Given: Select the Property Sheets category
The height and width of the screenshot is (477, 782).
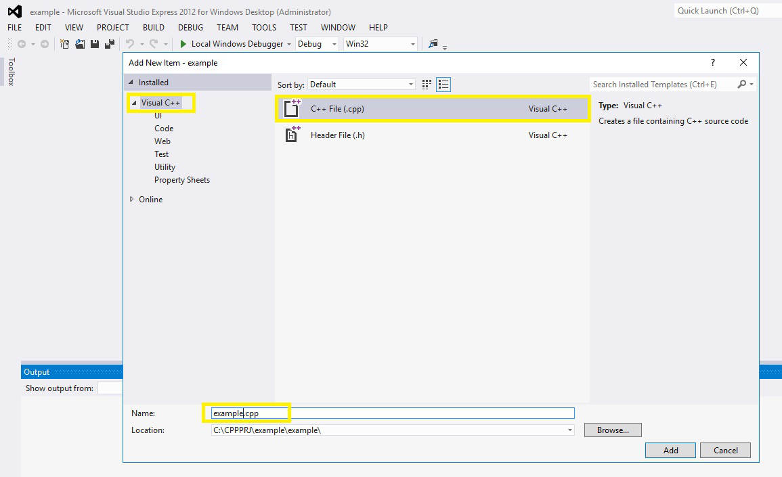Looking at the screenshot, I should pos(182,181).
